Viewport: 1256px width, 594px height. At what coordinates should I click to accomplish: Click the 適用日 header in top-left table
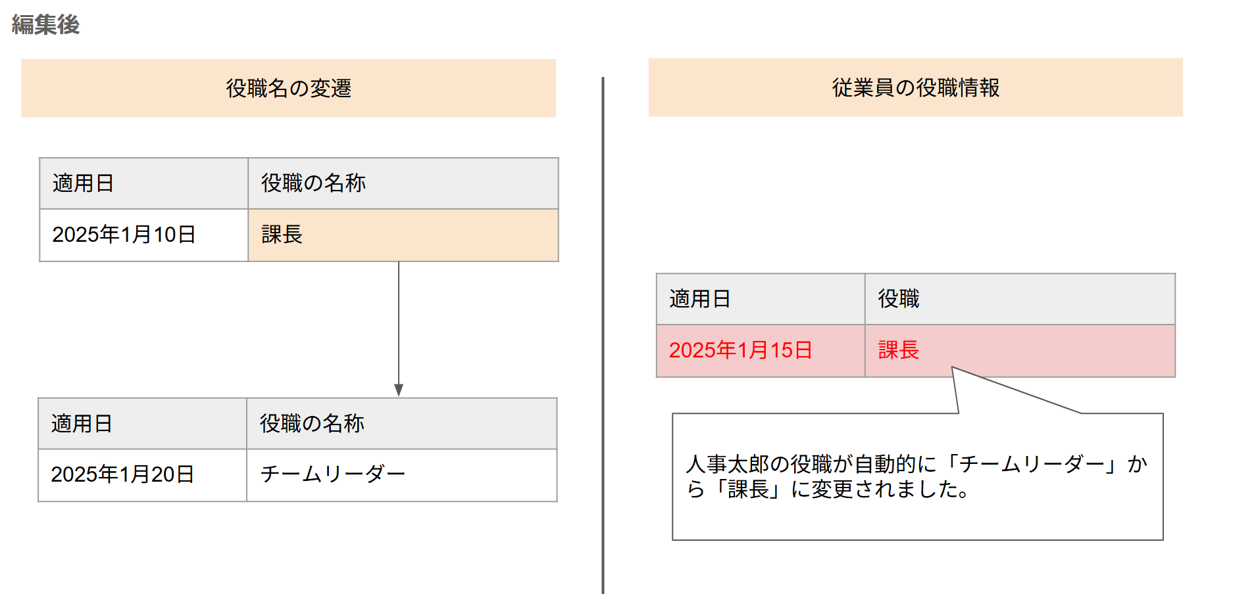pos(143,183)
